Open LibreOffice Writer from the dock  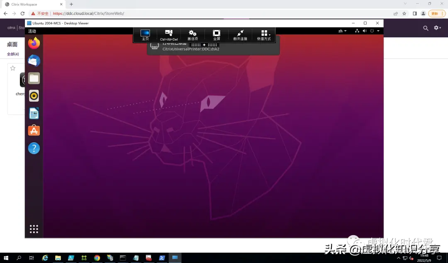pyautogui.click(x=34, y=114)
